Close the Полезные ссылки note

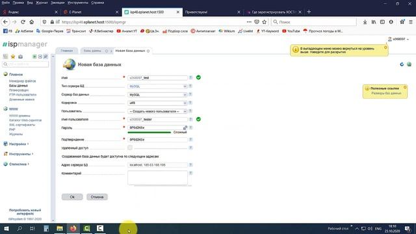point(405,87)
